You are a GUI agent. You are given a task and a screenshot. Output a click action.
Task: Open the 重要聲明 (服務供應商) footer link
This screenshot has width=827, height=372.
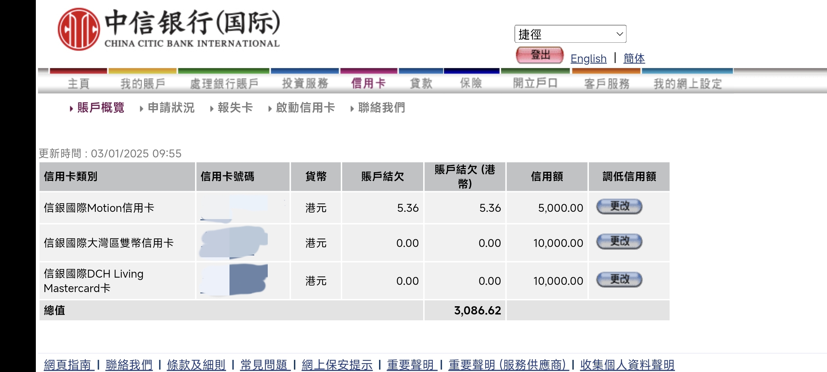point(509,365)
